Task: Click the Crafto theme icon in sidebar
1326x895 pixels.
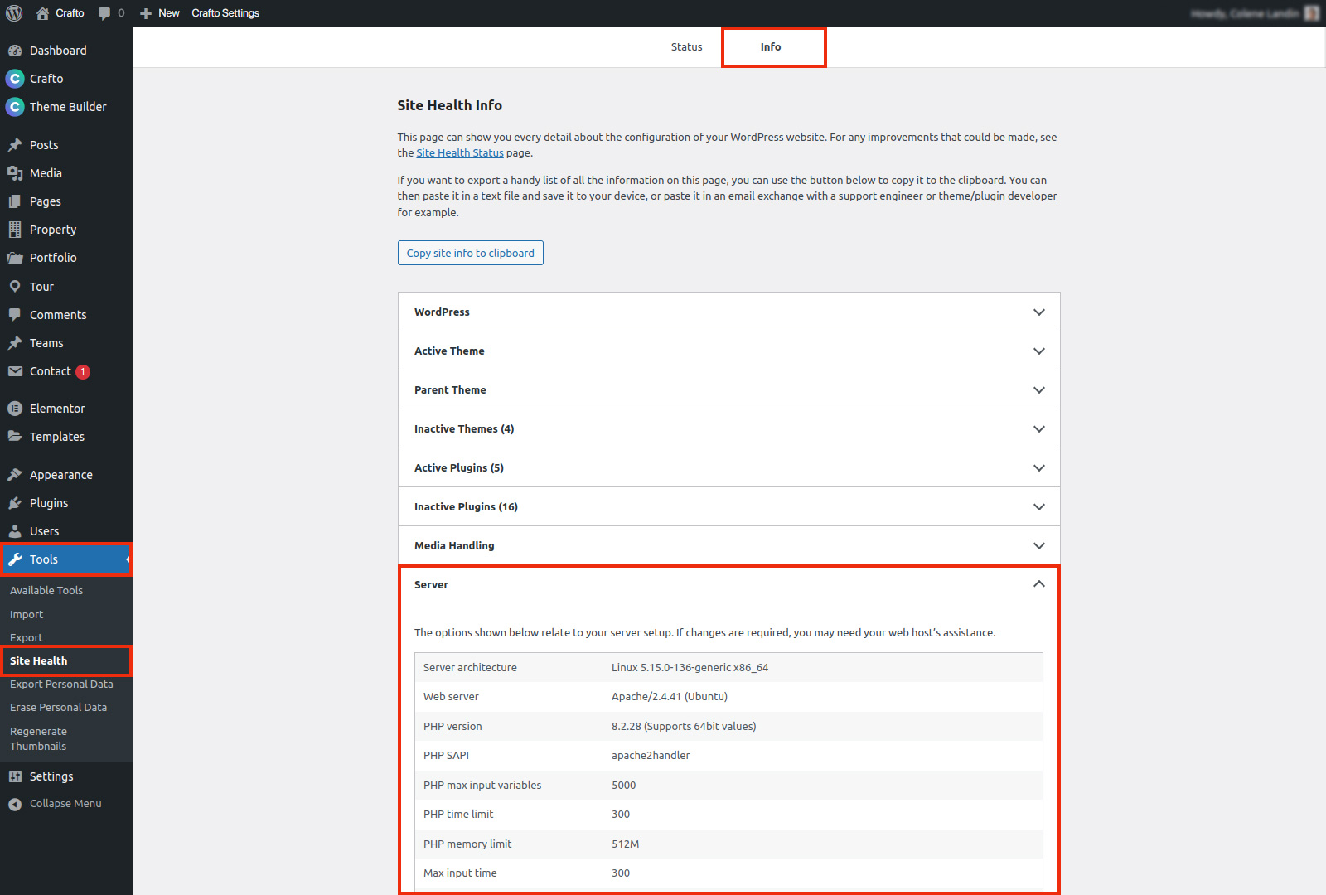Action: [x=16, y=78]
